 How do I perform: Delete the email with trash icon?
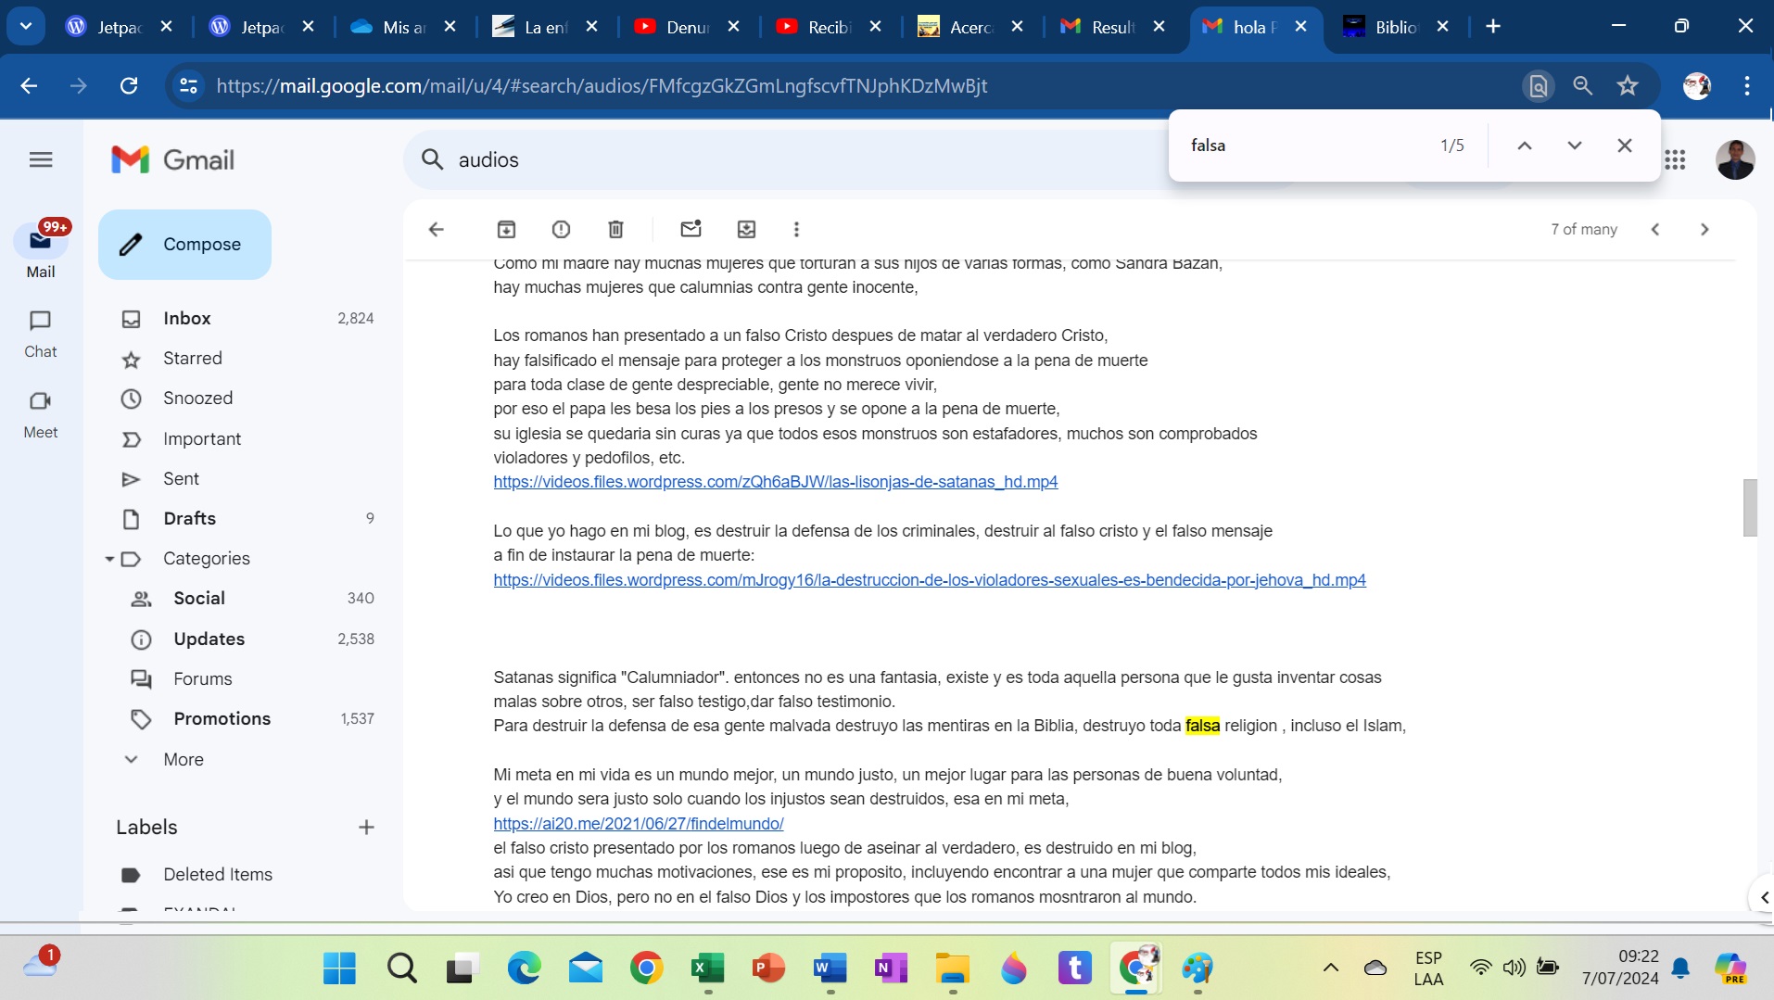point(615,229)
